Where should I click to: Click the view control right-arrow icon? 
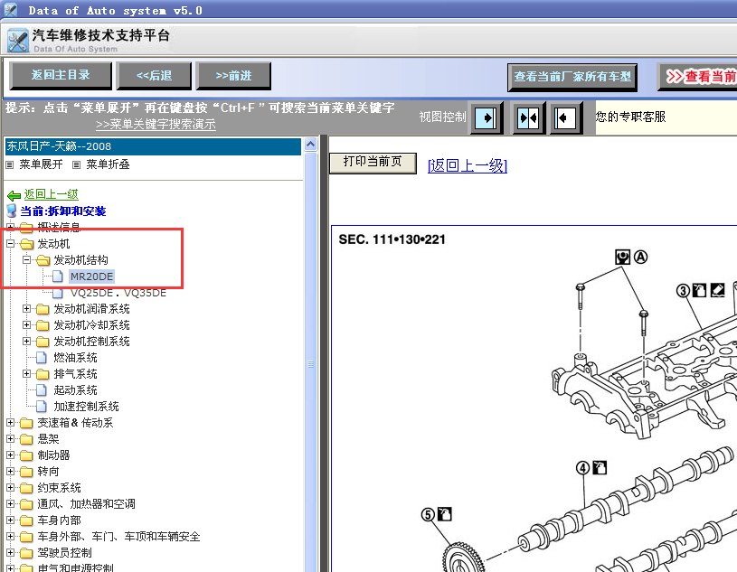[487, 117]
